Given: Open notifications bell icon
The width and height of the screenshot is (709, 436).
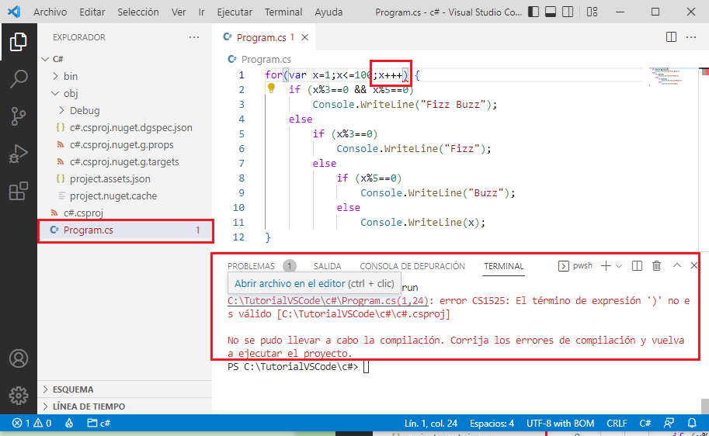Looking at the screenshot, I should (x=692, y=424).
